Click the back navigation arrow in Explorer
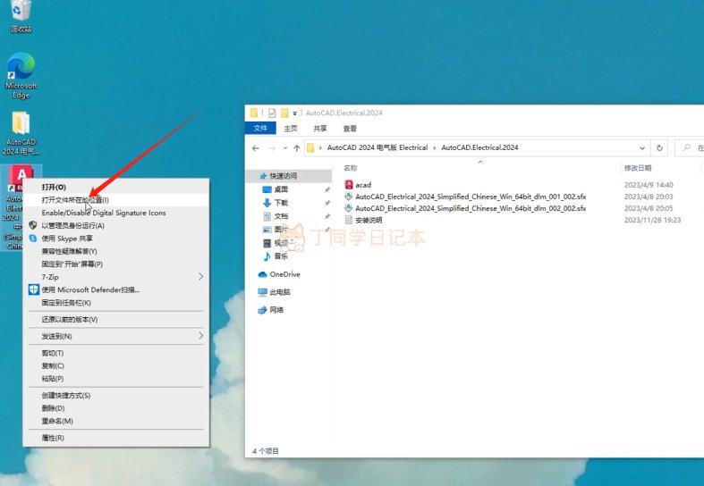Screen dimensions: 704x486 coord(257,147)
